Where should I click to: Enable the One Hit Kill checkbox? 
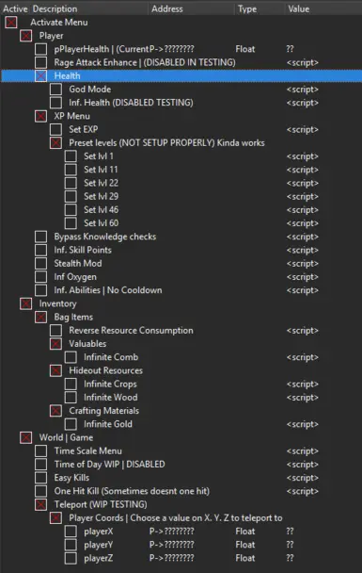tap(40, 491)
